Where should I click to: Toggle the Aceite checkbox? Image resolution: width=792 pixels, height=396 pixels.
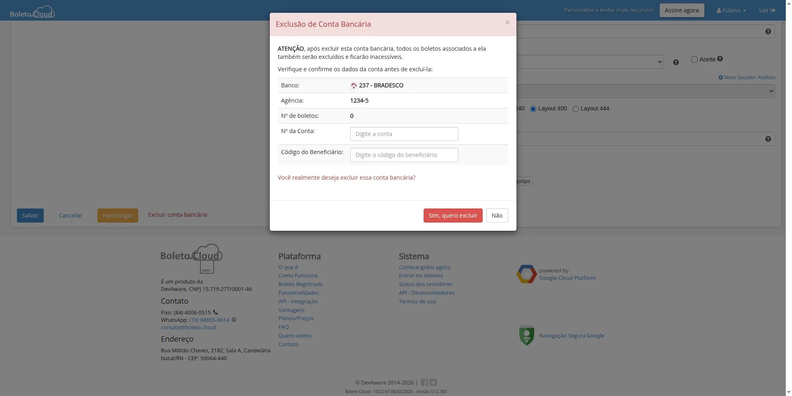pyautogui.click(x=694, y=59)
